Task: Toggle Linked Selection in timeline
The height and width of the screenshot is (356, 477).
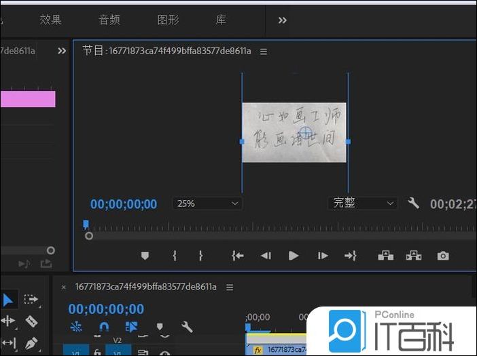Action: pos(132,327)
